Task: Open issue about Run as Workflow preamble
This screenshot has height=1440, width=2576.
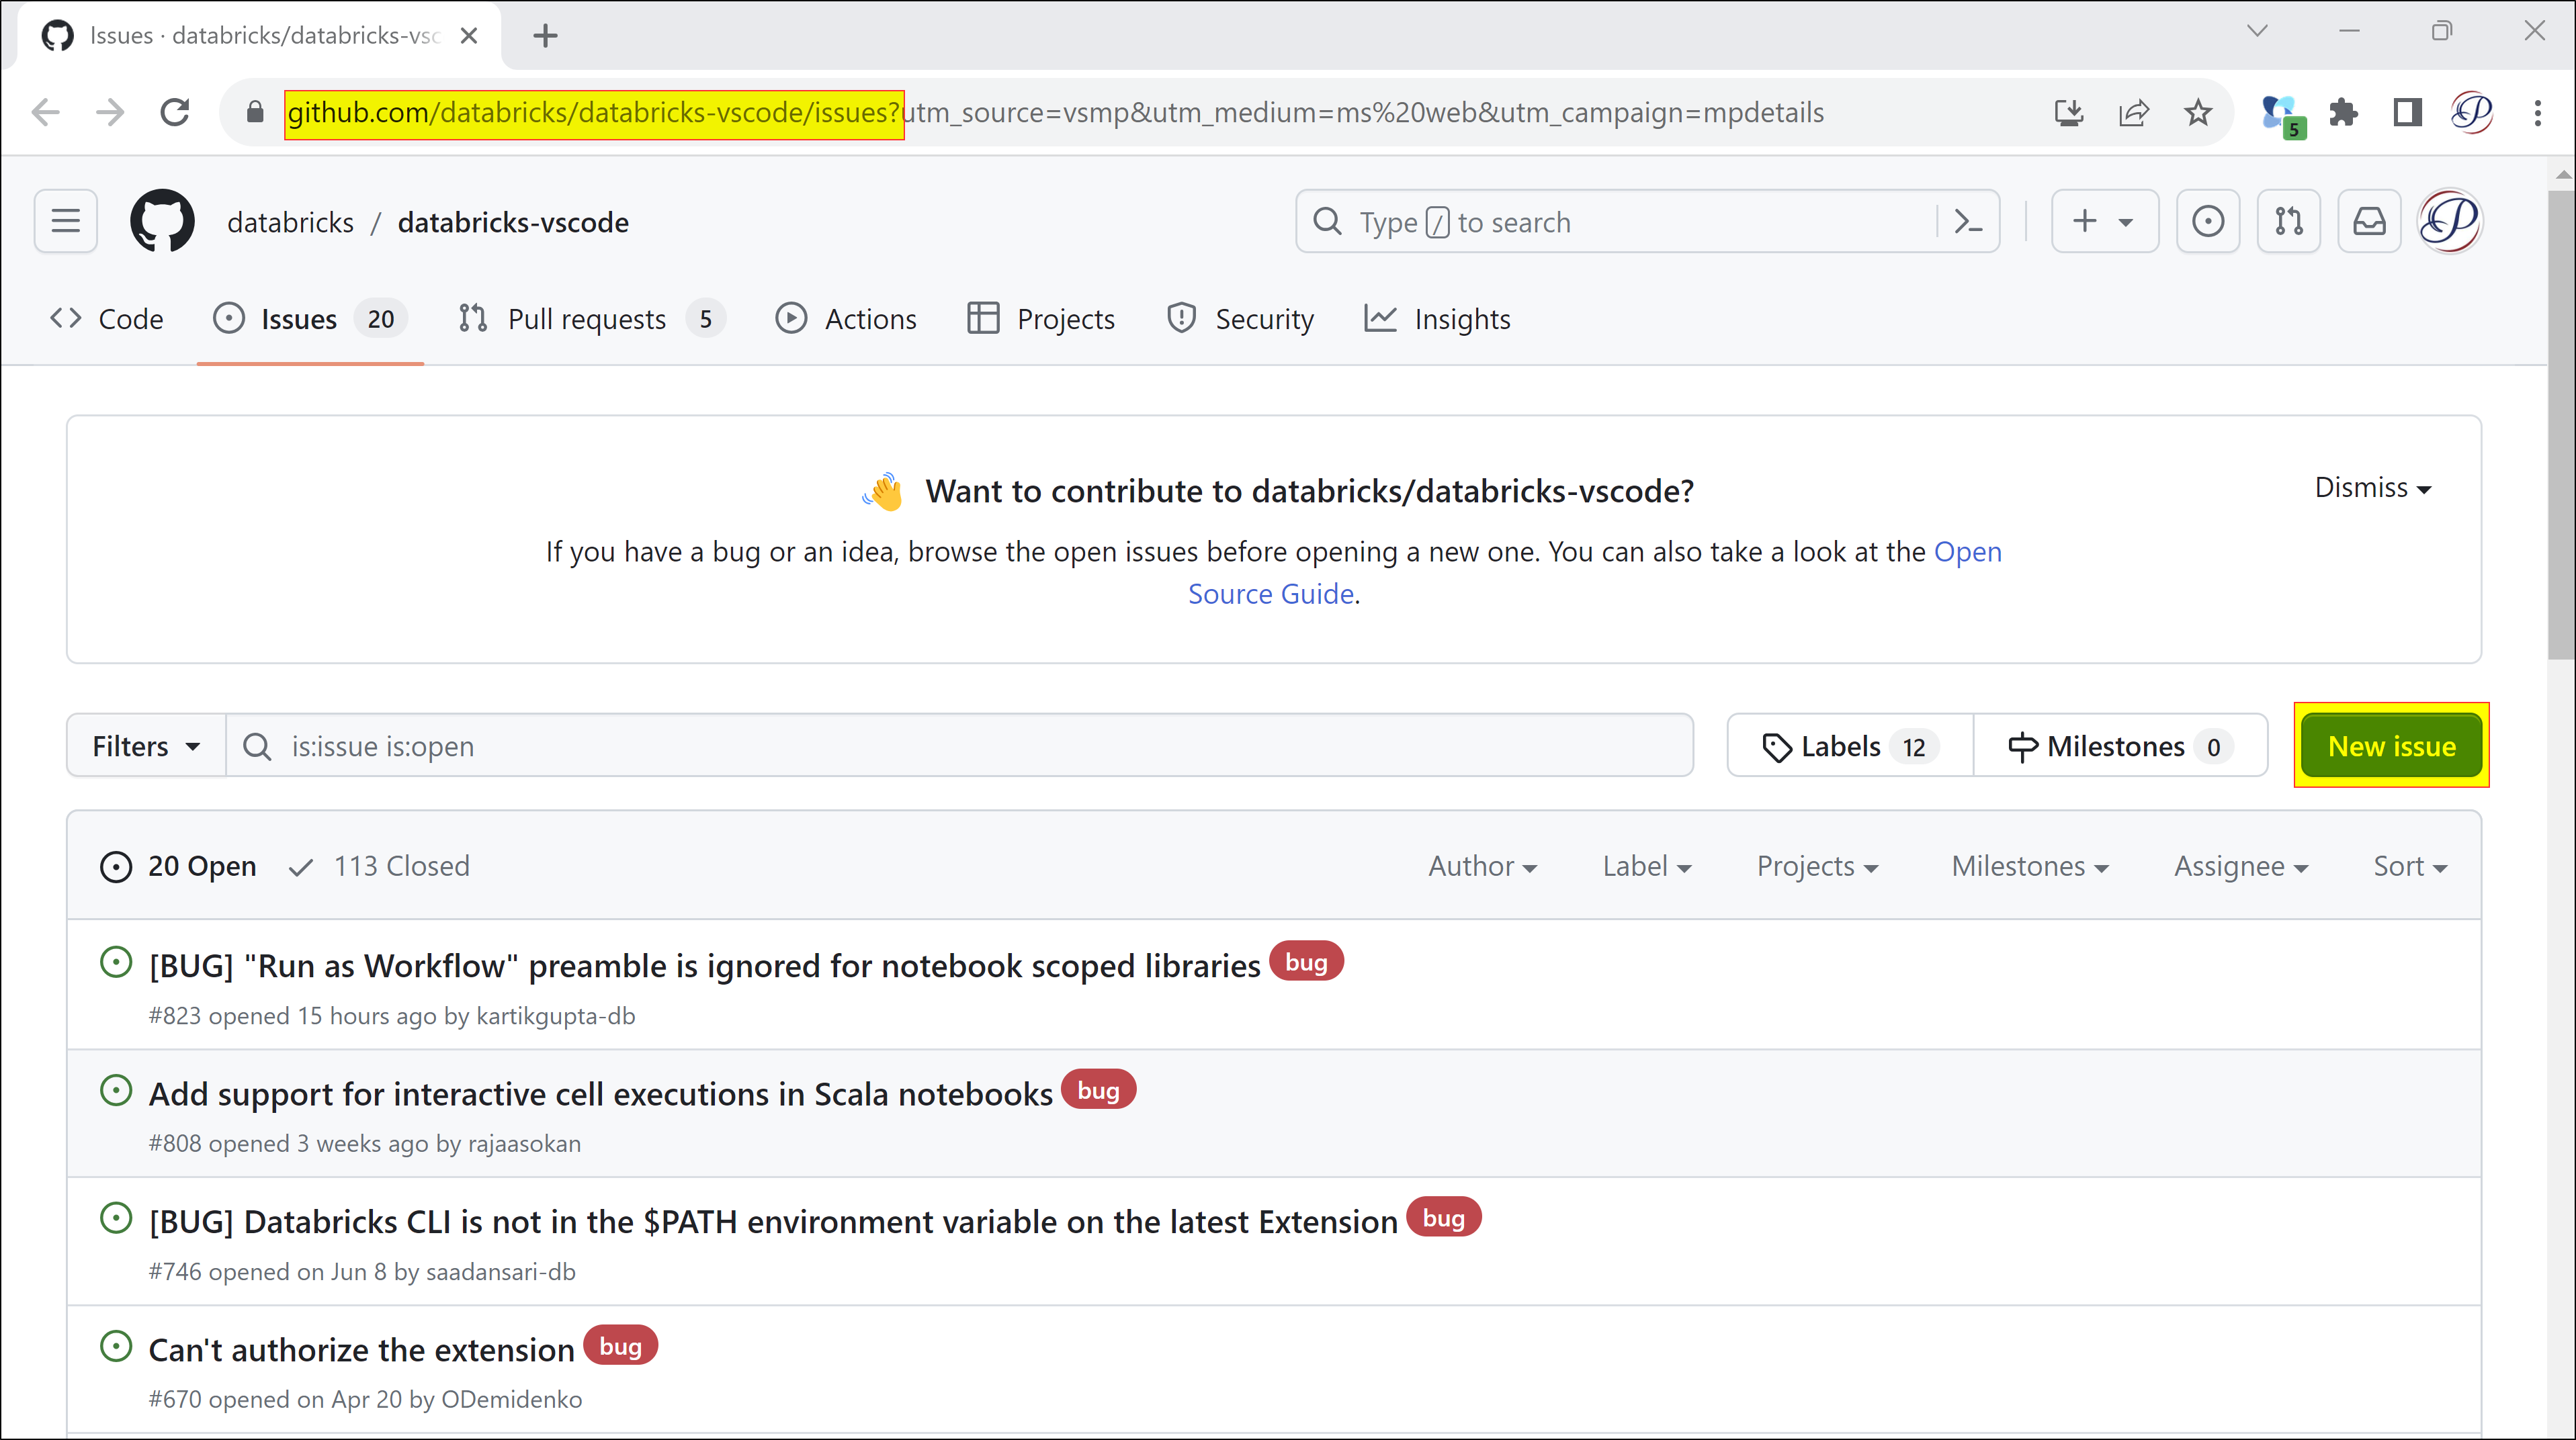Action: coord(704,965)
